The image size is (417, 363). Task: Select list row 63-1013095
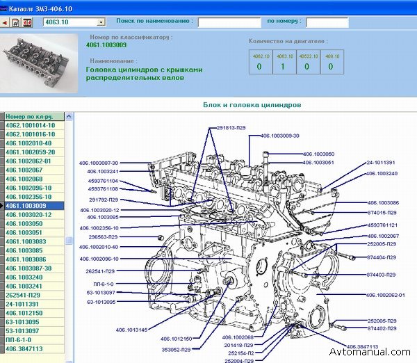34,322
